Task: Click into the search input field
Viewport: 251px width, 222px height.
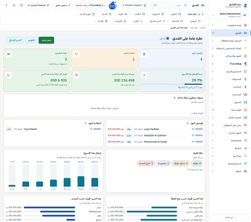Action: [170, 5]
